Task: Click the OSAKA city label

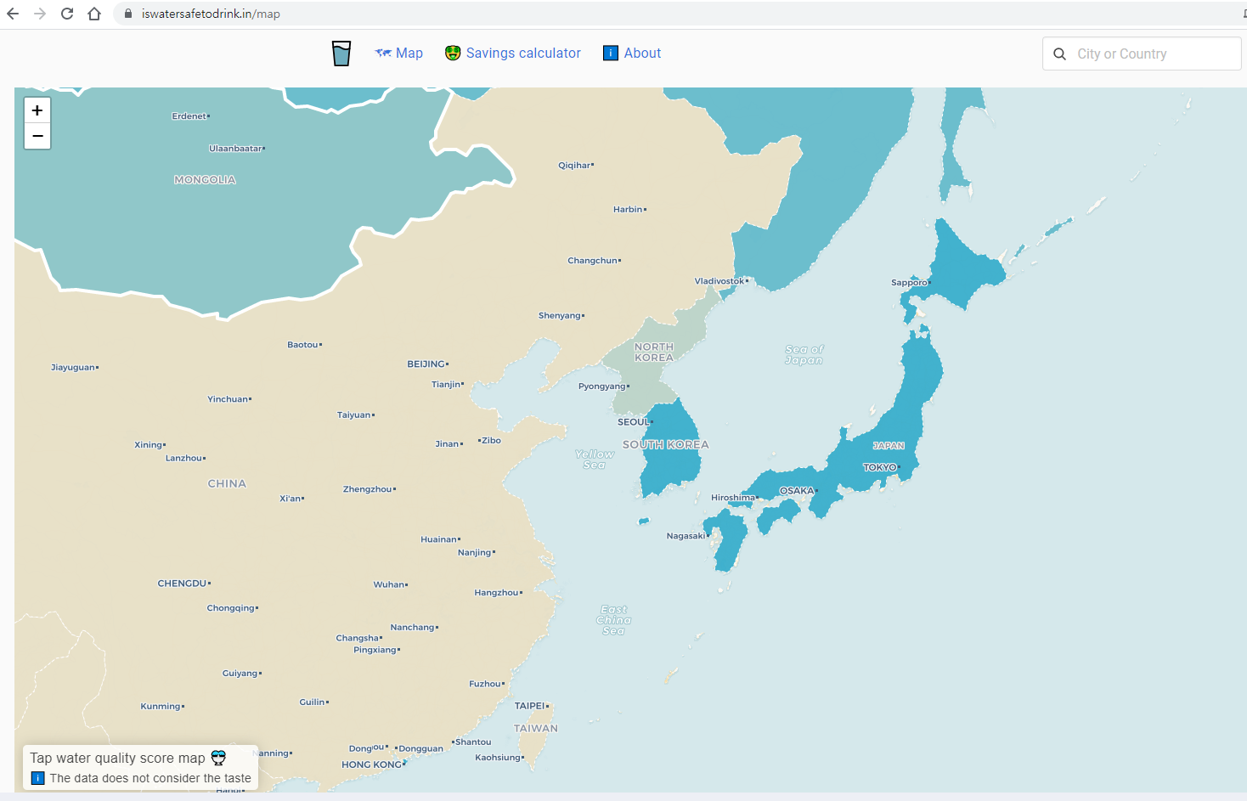Action: [797, 490]
